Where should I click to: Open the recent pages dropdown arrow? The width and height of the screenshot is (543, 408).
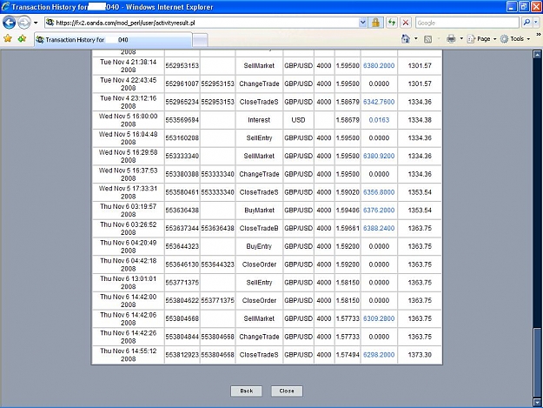[x=36, y=23]
